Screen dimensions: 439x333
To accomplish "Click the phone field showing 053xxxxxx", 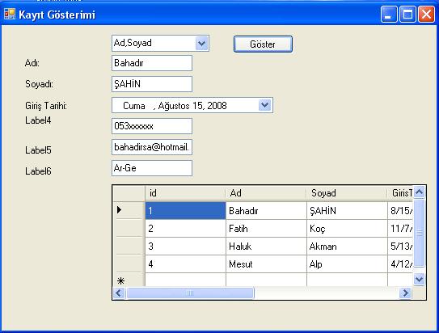I will (x=152, y=126).
